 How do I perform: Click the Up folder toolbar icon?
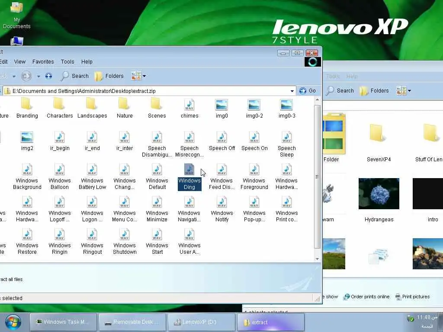48,76
